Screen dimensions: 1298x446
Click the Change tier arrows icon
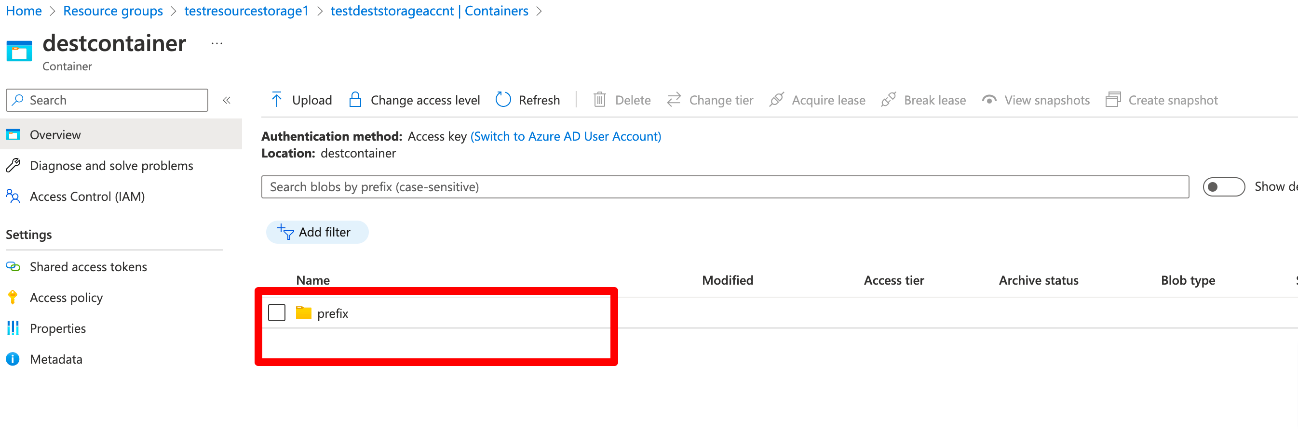(674, 100)
